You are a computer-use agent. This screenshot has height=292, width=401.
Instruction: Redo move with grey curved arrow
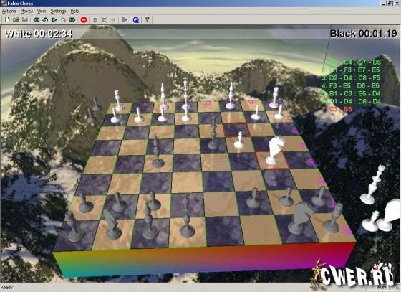coord(63,19)
